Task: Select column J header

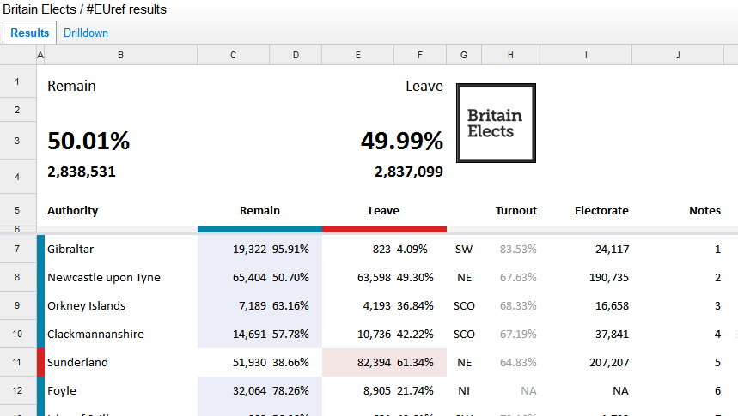Action: point(678,55)
